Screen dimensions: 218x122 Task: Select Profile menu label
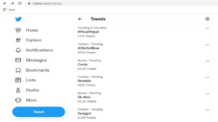tap(33, 90)
